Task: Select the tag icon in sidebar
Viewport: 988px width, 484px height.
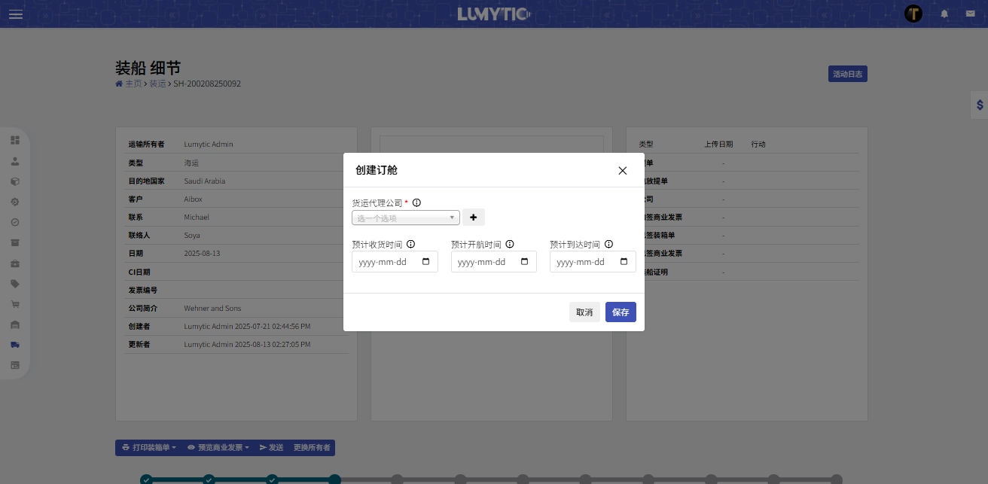Action: [x=15, y=284]
